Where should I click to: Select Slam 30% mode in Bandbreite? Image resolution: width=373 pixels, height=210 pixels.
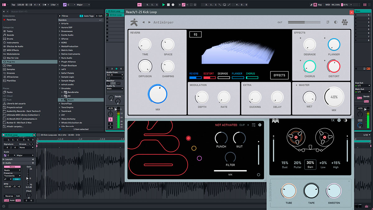pyautogui.click(x=310, y=164)
